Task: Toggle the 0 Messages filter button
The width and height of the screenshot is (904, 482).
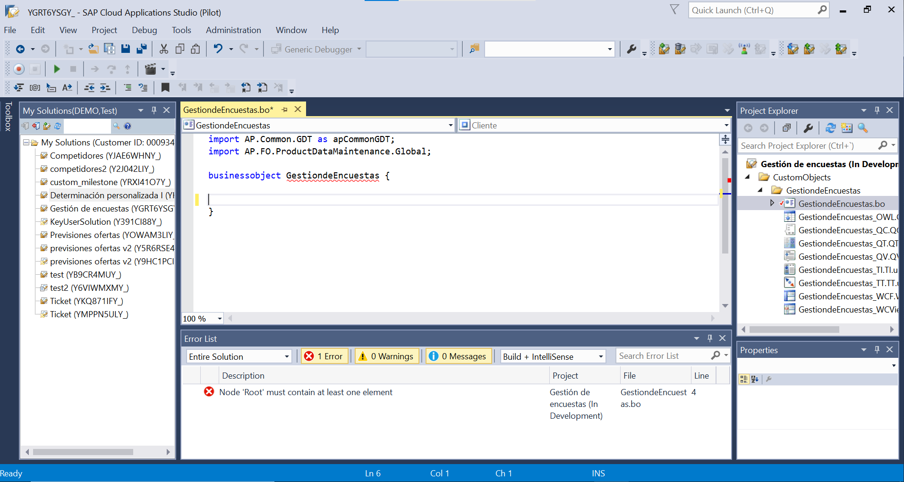Action: point(458,356)
